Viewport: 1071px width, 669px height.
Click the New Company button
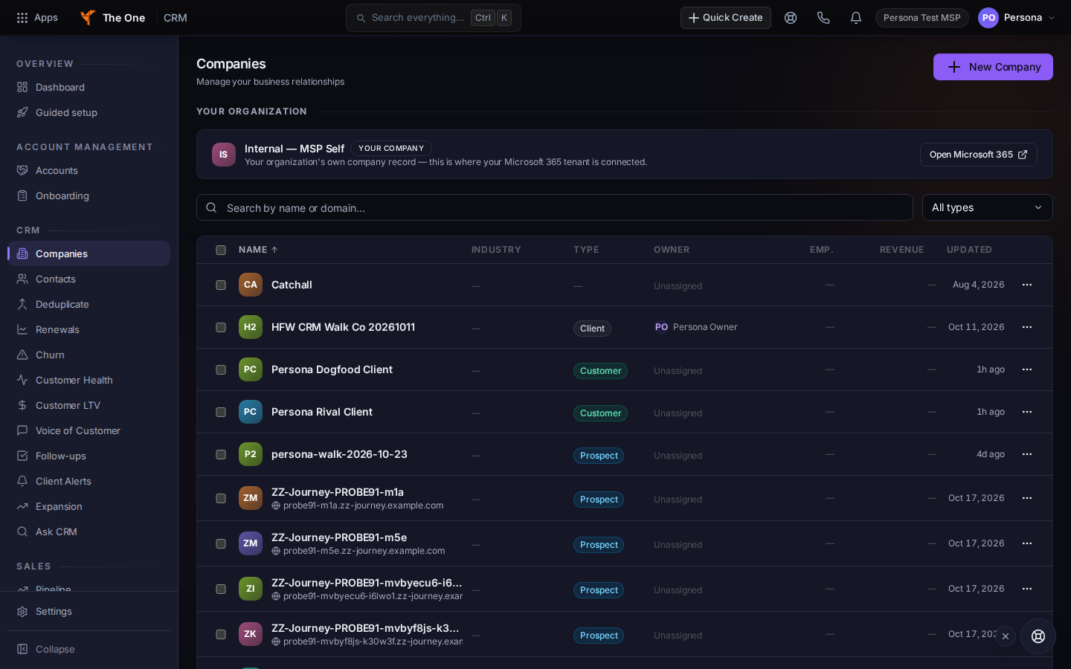tap(993, 67)
